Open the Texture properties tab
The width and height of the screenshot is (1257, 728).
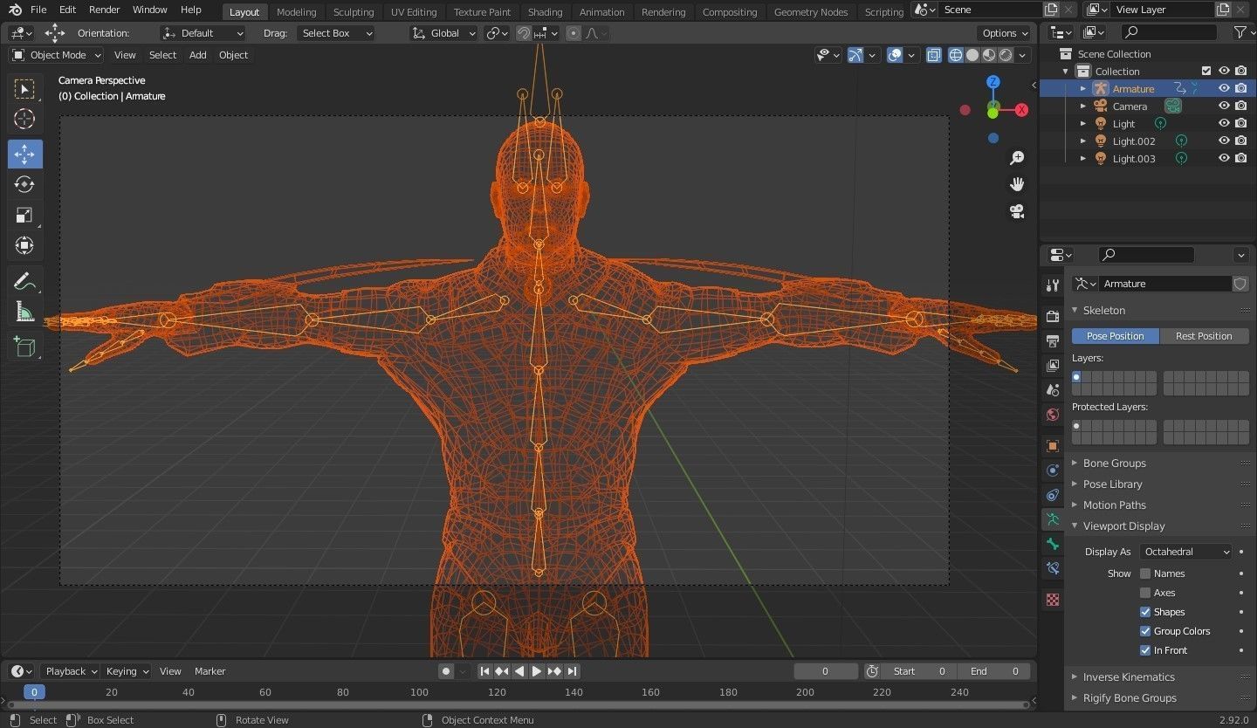point(1053,600)
